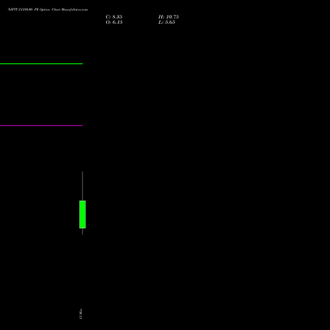Click the green candlestick body
Viewport: 330px width, 330px height.
[x=82, y=214]
